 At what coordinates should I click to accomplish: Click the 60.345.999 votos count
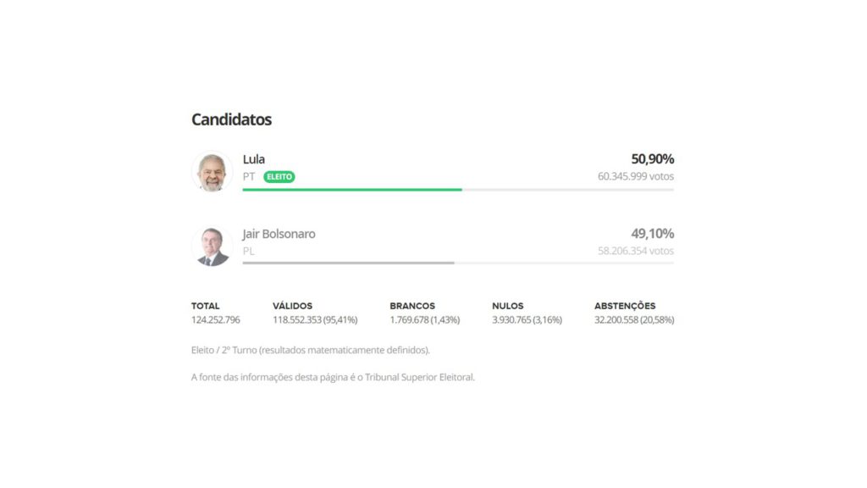pyautogui.click(x=635, y=176)
